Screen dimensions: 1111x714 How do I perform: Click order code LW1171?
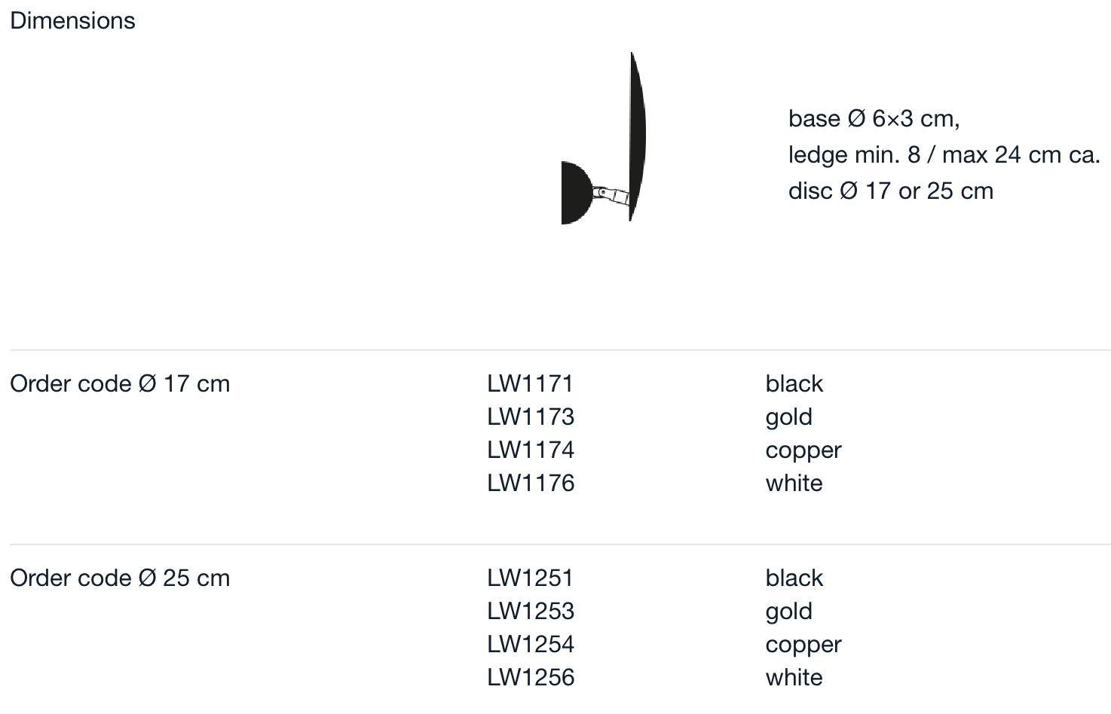point(530,383)
